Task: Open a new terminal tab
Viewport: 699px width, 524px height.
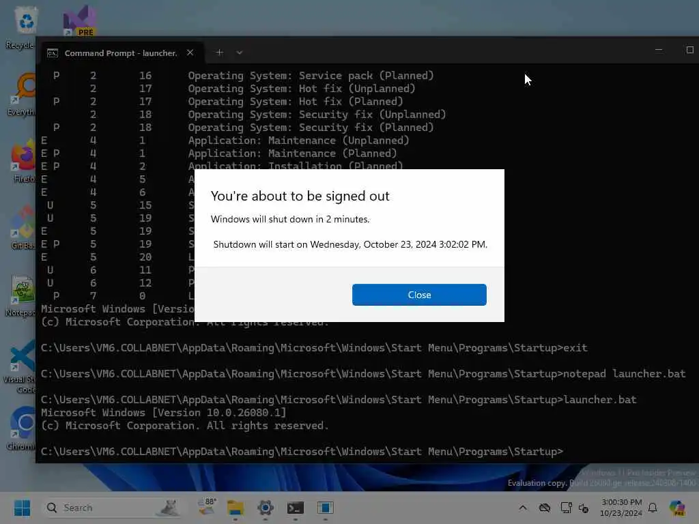Action: pos(219,53)
